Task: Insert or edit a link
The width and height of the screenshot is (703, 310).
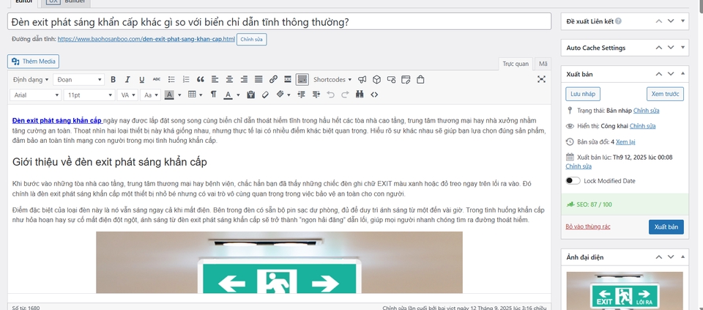Action: pos(273,79)
